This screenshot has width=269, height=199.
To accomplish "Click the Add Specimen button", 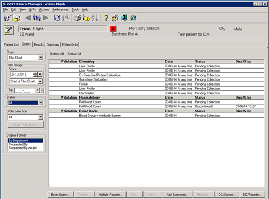I will 177,195.
